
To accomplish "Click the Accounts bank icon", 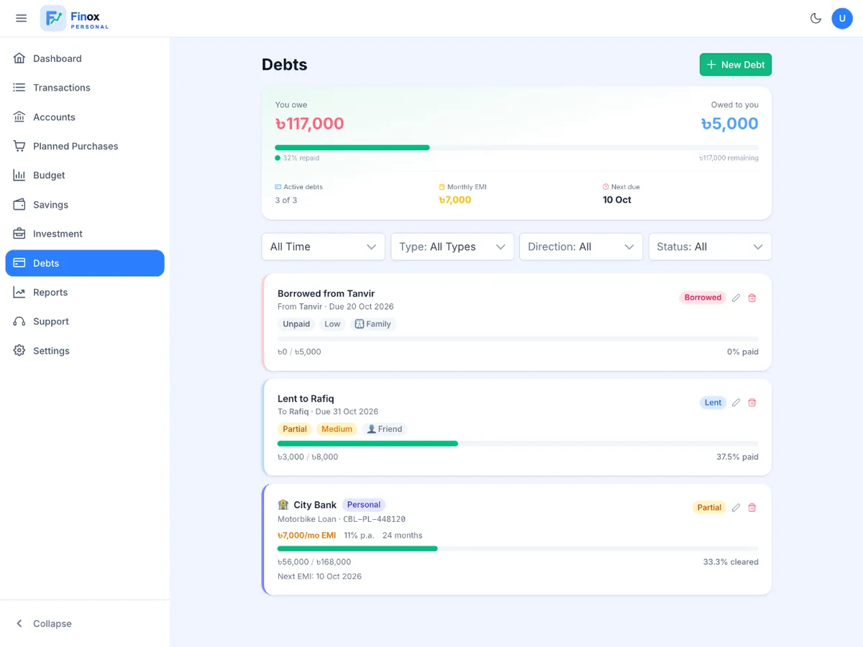I will (19, 116).
